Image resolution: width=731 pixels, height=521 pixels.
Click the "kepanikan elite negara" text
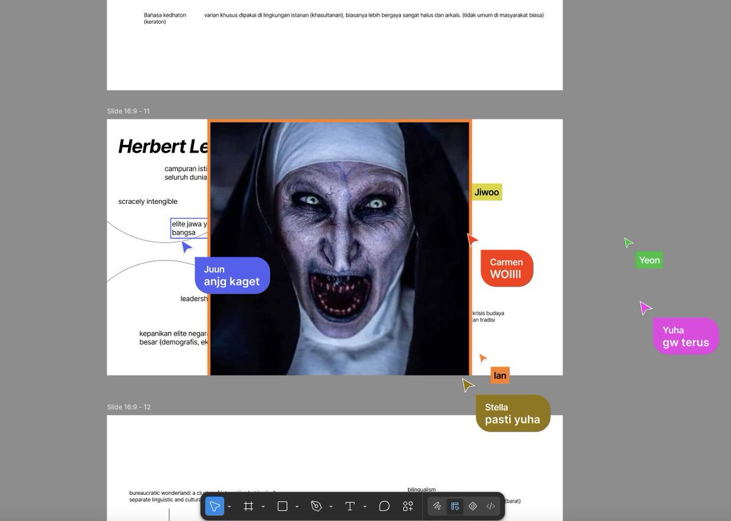tap(174, 338)
